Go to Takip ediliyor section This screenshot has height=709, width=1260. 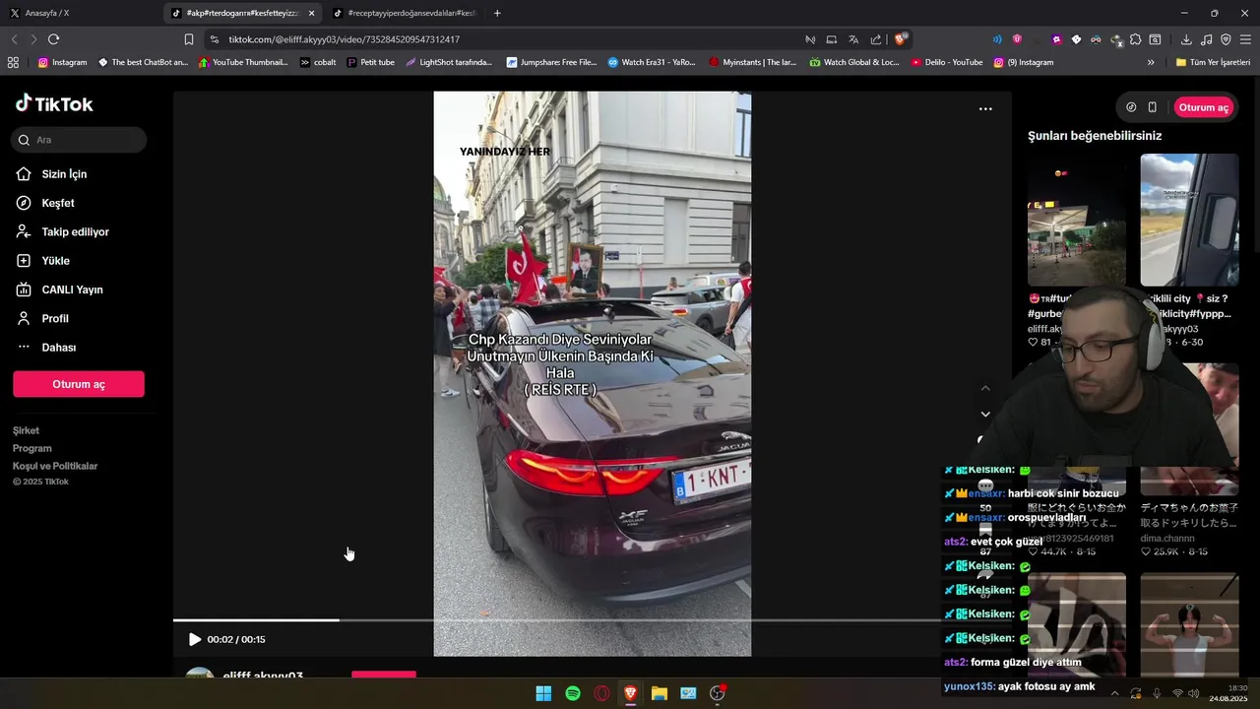pyautogui.click(x=75, y=232)
